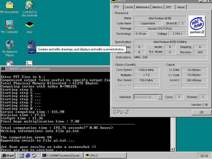The image size is (212, 159).
Task: Click the Voltage value 1.742 v
Action: [x=177, y=34]
